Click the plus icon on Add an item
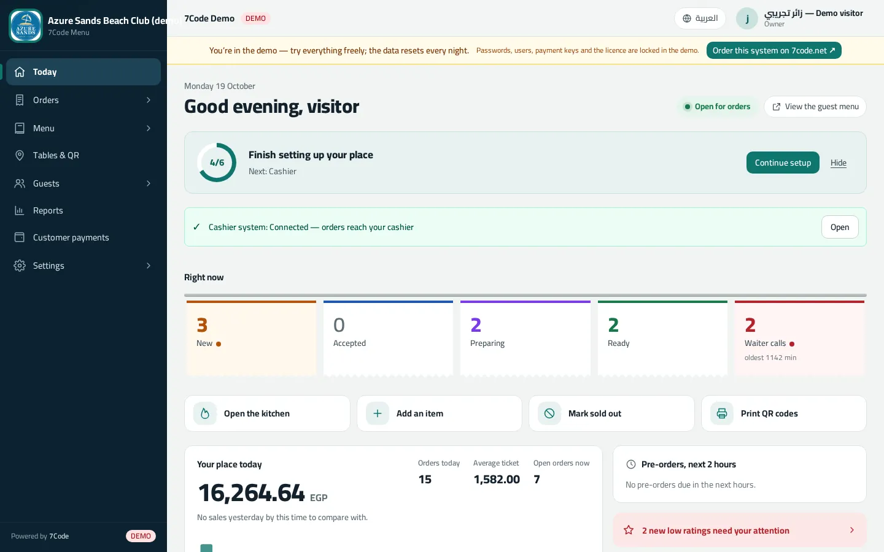Image resolution: width=884 pixels, height=552 pixels. click(x=378, y=413)
